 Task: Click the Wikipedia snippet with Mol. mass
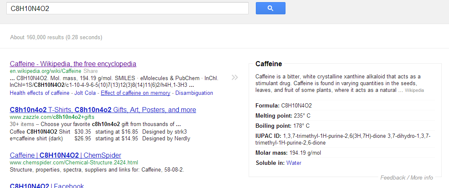[x=114, y=82]
